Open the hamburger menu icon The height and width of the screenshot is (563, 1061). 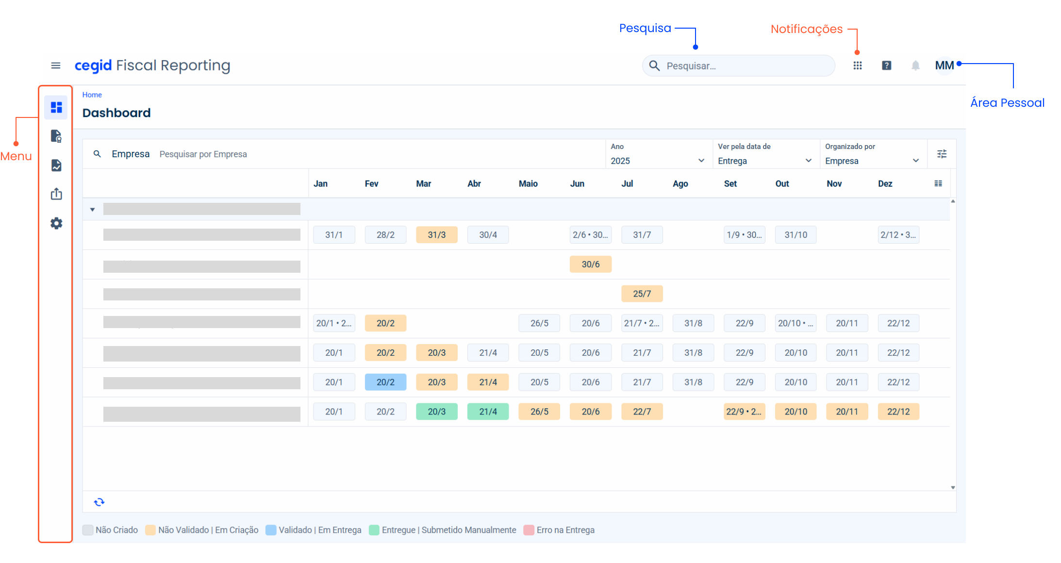[56, 66]
